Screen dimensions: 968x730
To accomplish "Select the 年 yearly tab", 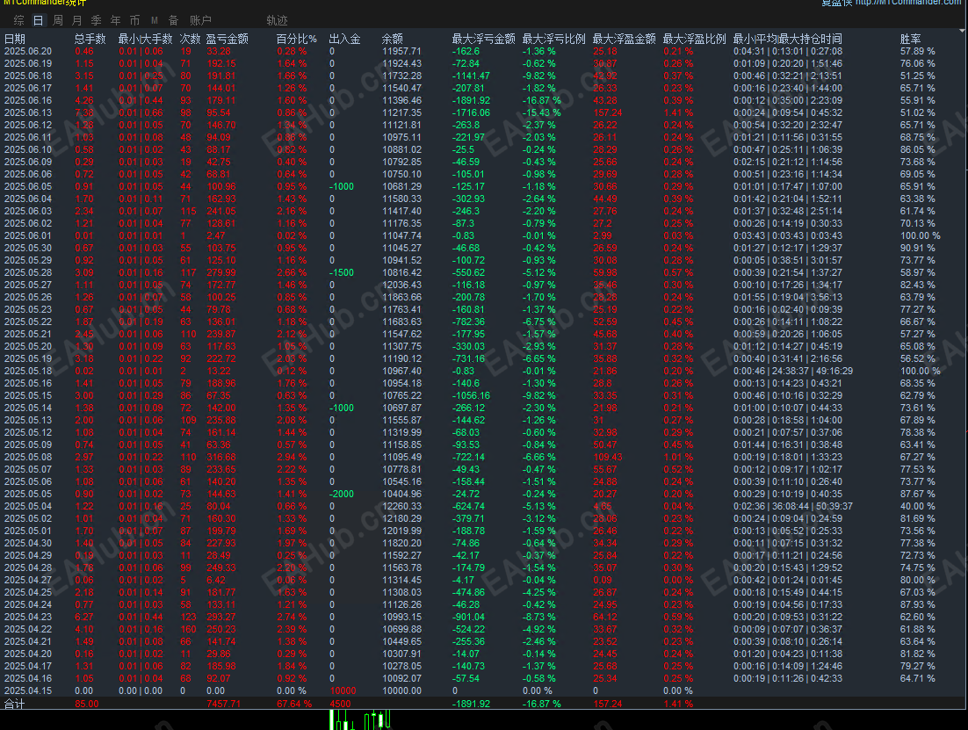I will (x=115, y=20).
